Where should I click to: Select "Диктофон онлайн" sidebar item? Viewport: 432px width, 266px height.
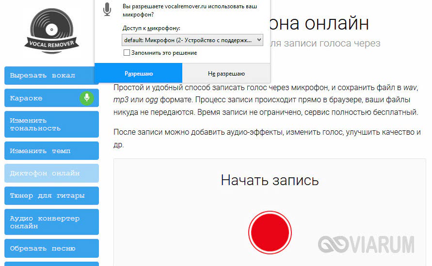tap(51, 173)
